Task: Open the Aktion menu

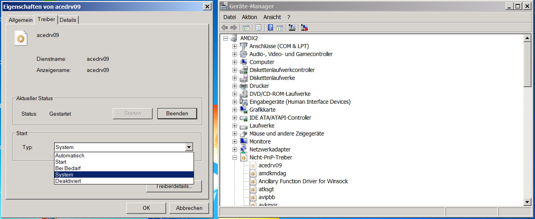Action: (249, 17)
